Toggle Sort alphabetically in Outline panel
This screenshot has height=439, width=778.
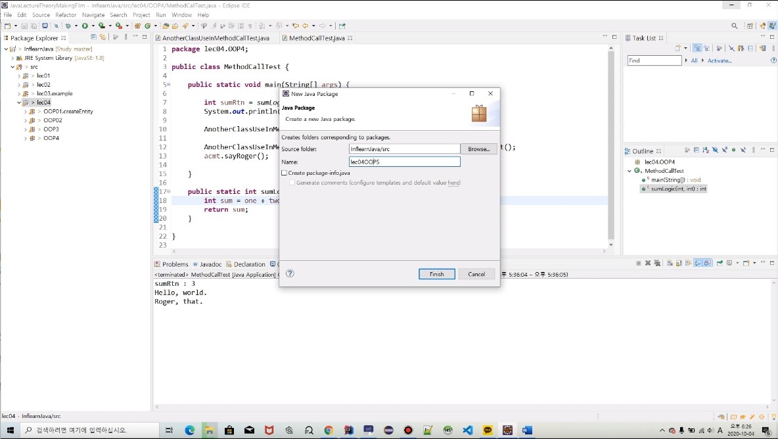coord(706,150)
